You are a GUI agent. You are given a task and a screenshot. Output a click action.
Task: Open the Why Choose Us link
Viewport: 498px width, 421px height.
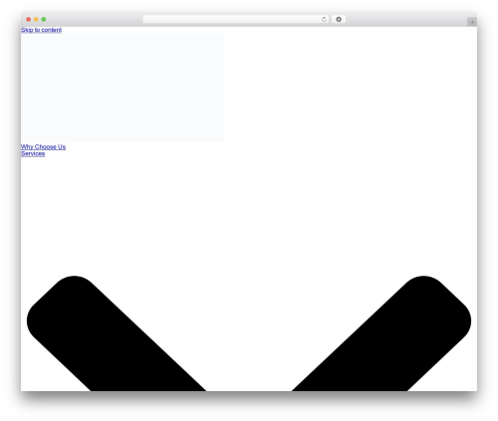(x=43, y=146)
